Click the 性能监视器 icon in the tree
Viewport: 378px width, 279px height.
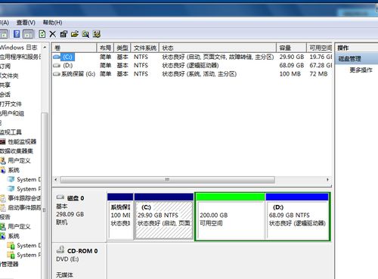[3, 141]
